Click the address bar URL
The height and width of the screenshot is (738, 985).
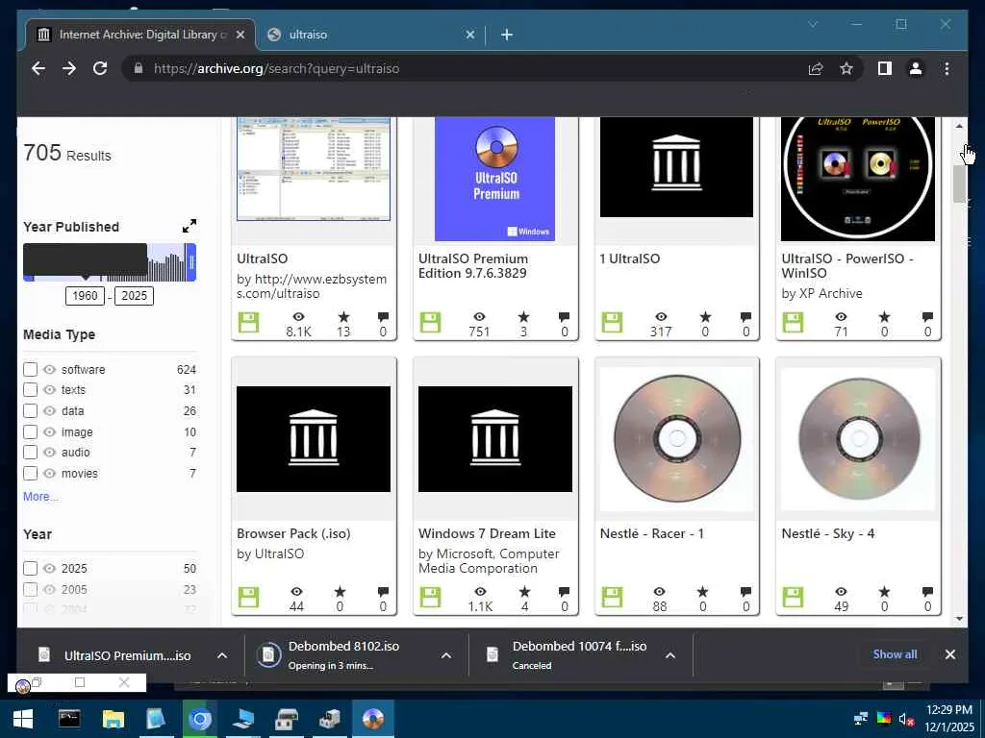coord(276,68)
